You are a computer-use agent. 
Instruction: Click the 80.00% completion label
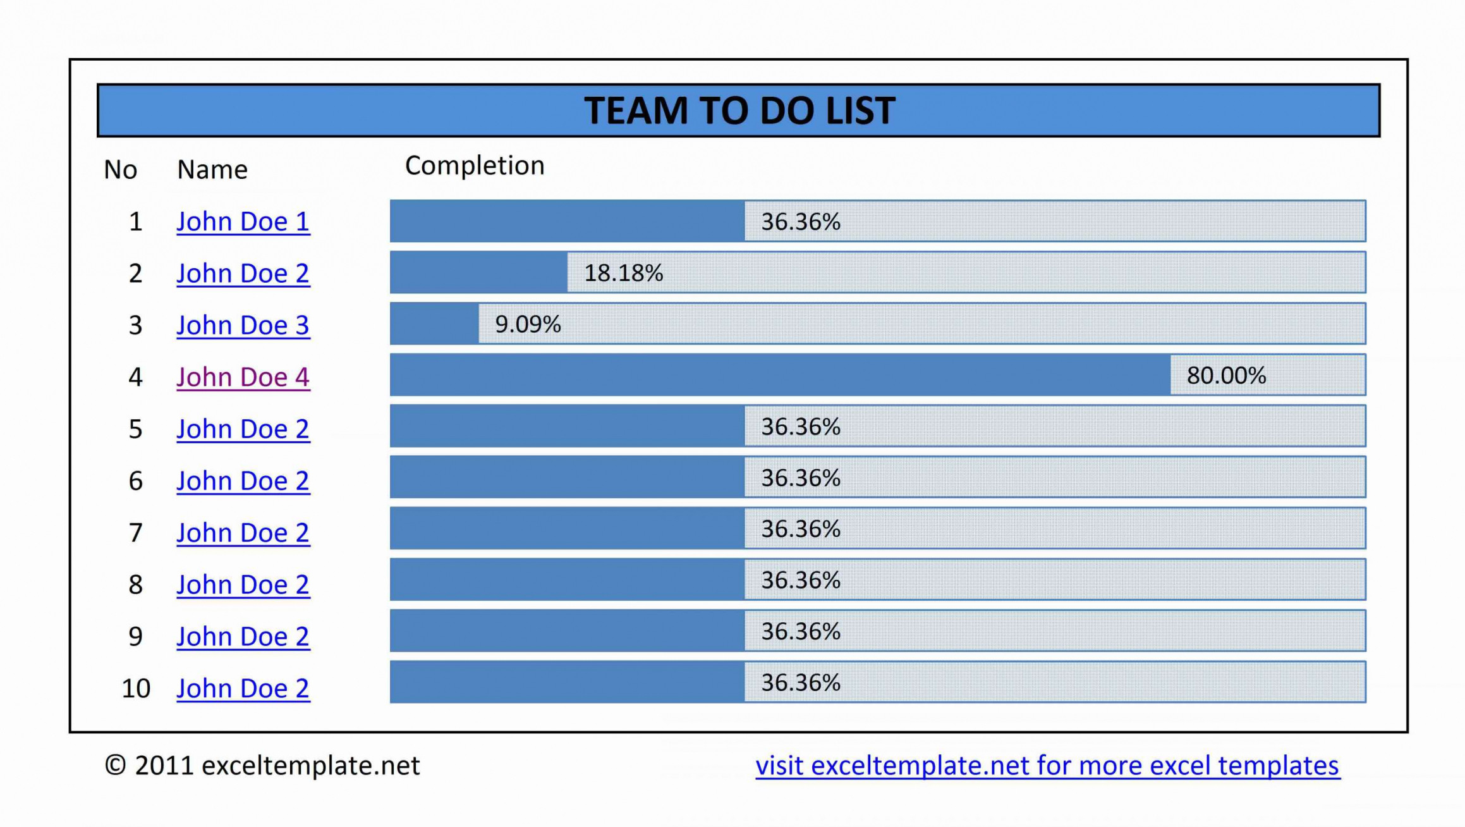tap(1226, 376)
